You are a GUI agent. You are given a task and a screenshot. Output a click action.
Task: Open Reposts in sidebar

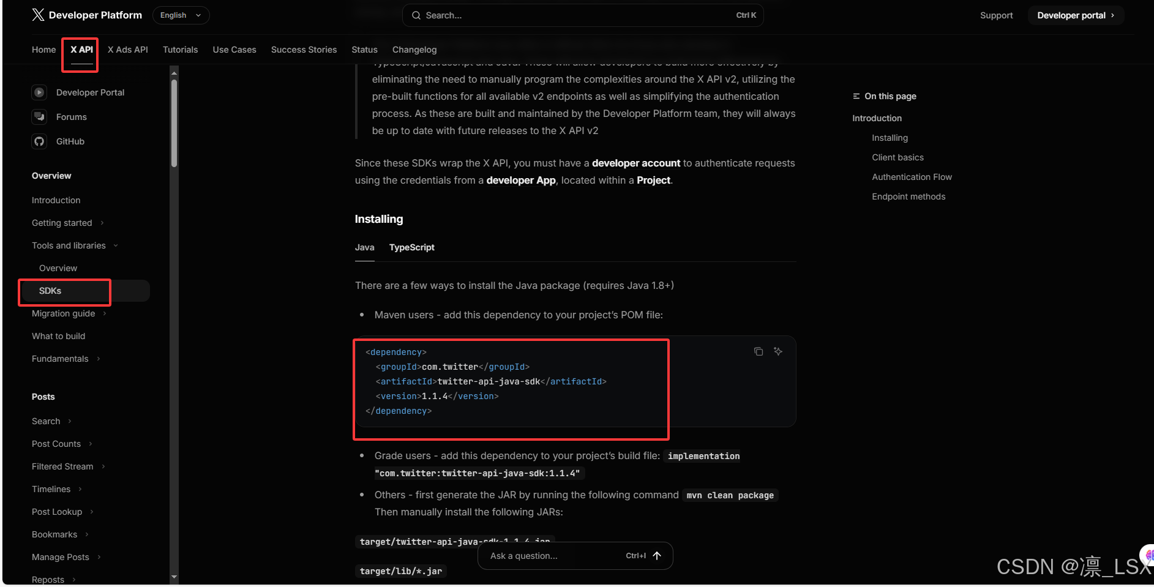tap(48, 580)
